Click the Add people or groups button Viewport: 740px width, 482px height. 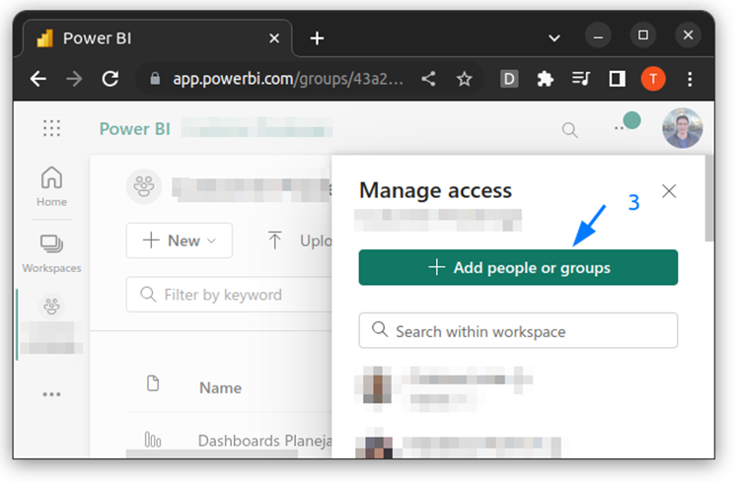pyautogui.click(x=518, y=268)
